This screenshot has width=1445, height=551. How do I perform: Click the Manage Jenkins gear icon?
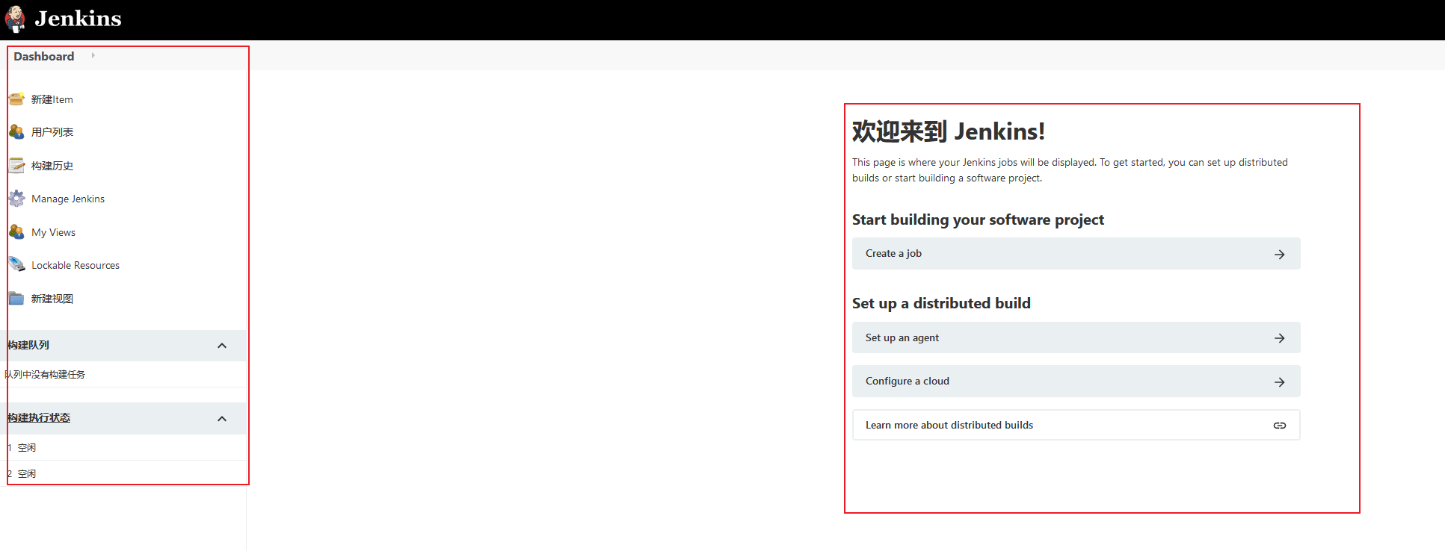(x=16, y=199)
